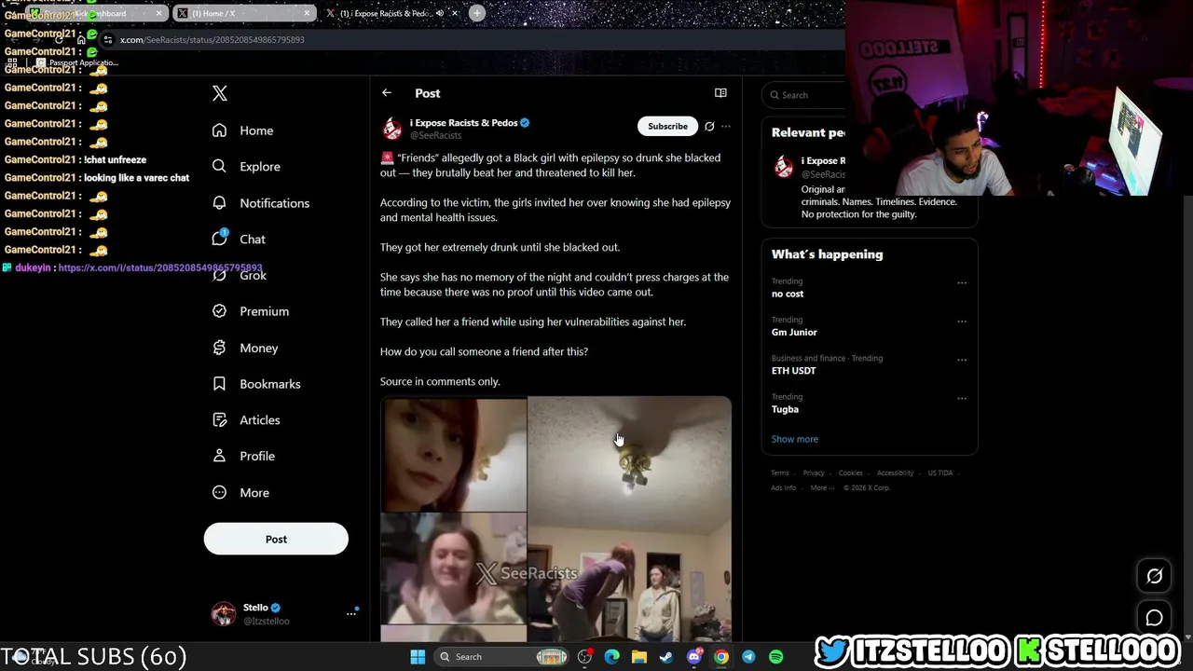Open the 'ETH USDT' trending topic

coord(793,371)
